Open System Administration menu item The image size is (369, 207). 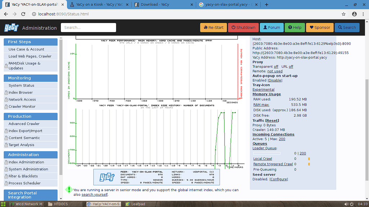coord(31,169)
